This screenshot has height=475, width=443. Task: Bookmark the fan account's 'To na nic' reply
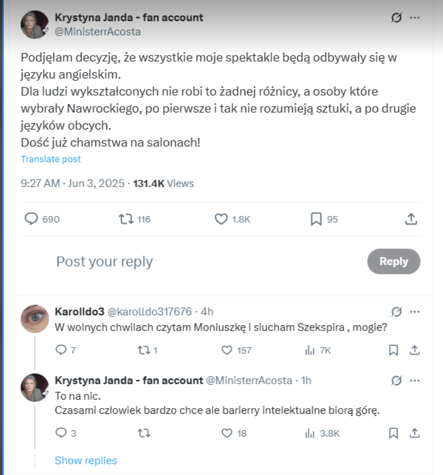394,433
